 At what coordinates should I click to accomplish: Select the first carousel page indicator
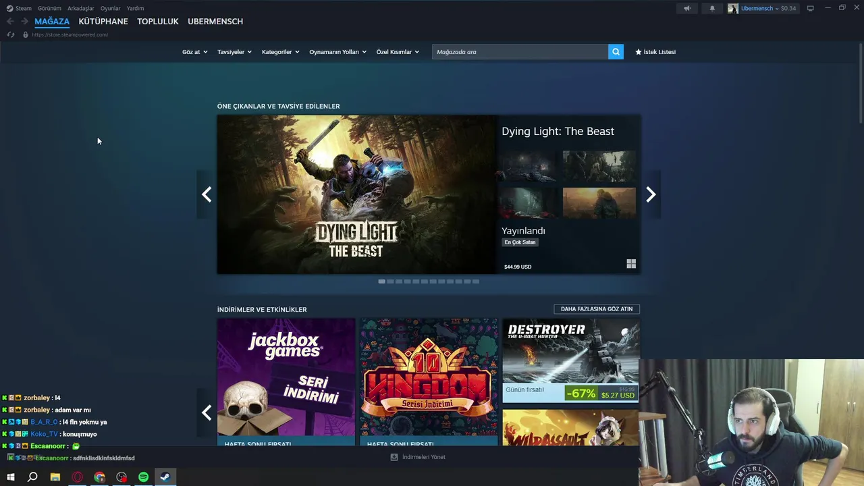pyautogui.click(x=381, y=281)
